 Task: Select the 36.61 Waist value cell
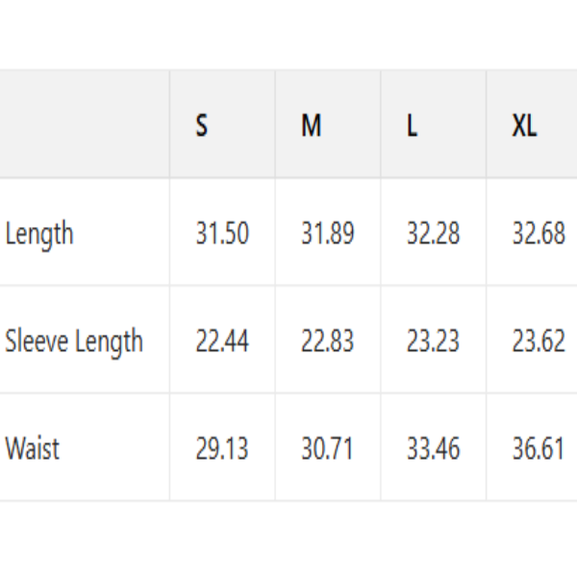[x=538, y=449]
